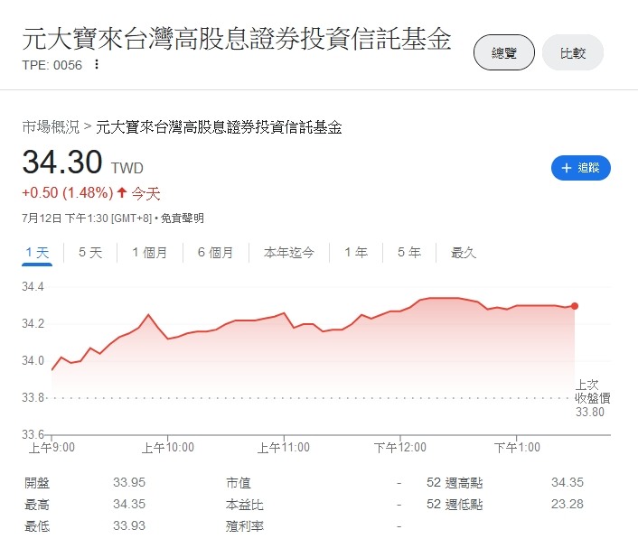
Task: Click the 開盤 value 33.95
Action: click(x=129, y=483)
